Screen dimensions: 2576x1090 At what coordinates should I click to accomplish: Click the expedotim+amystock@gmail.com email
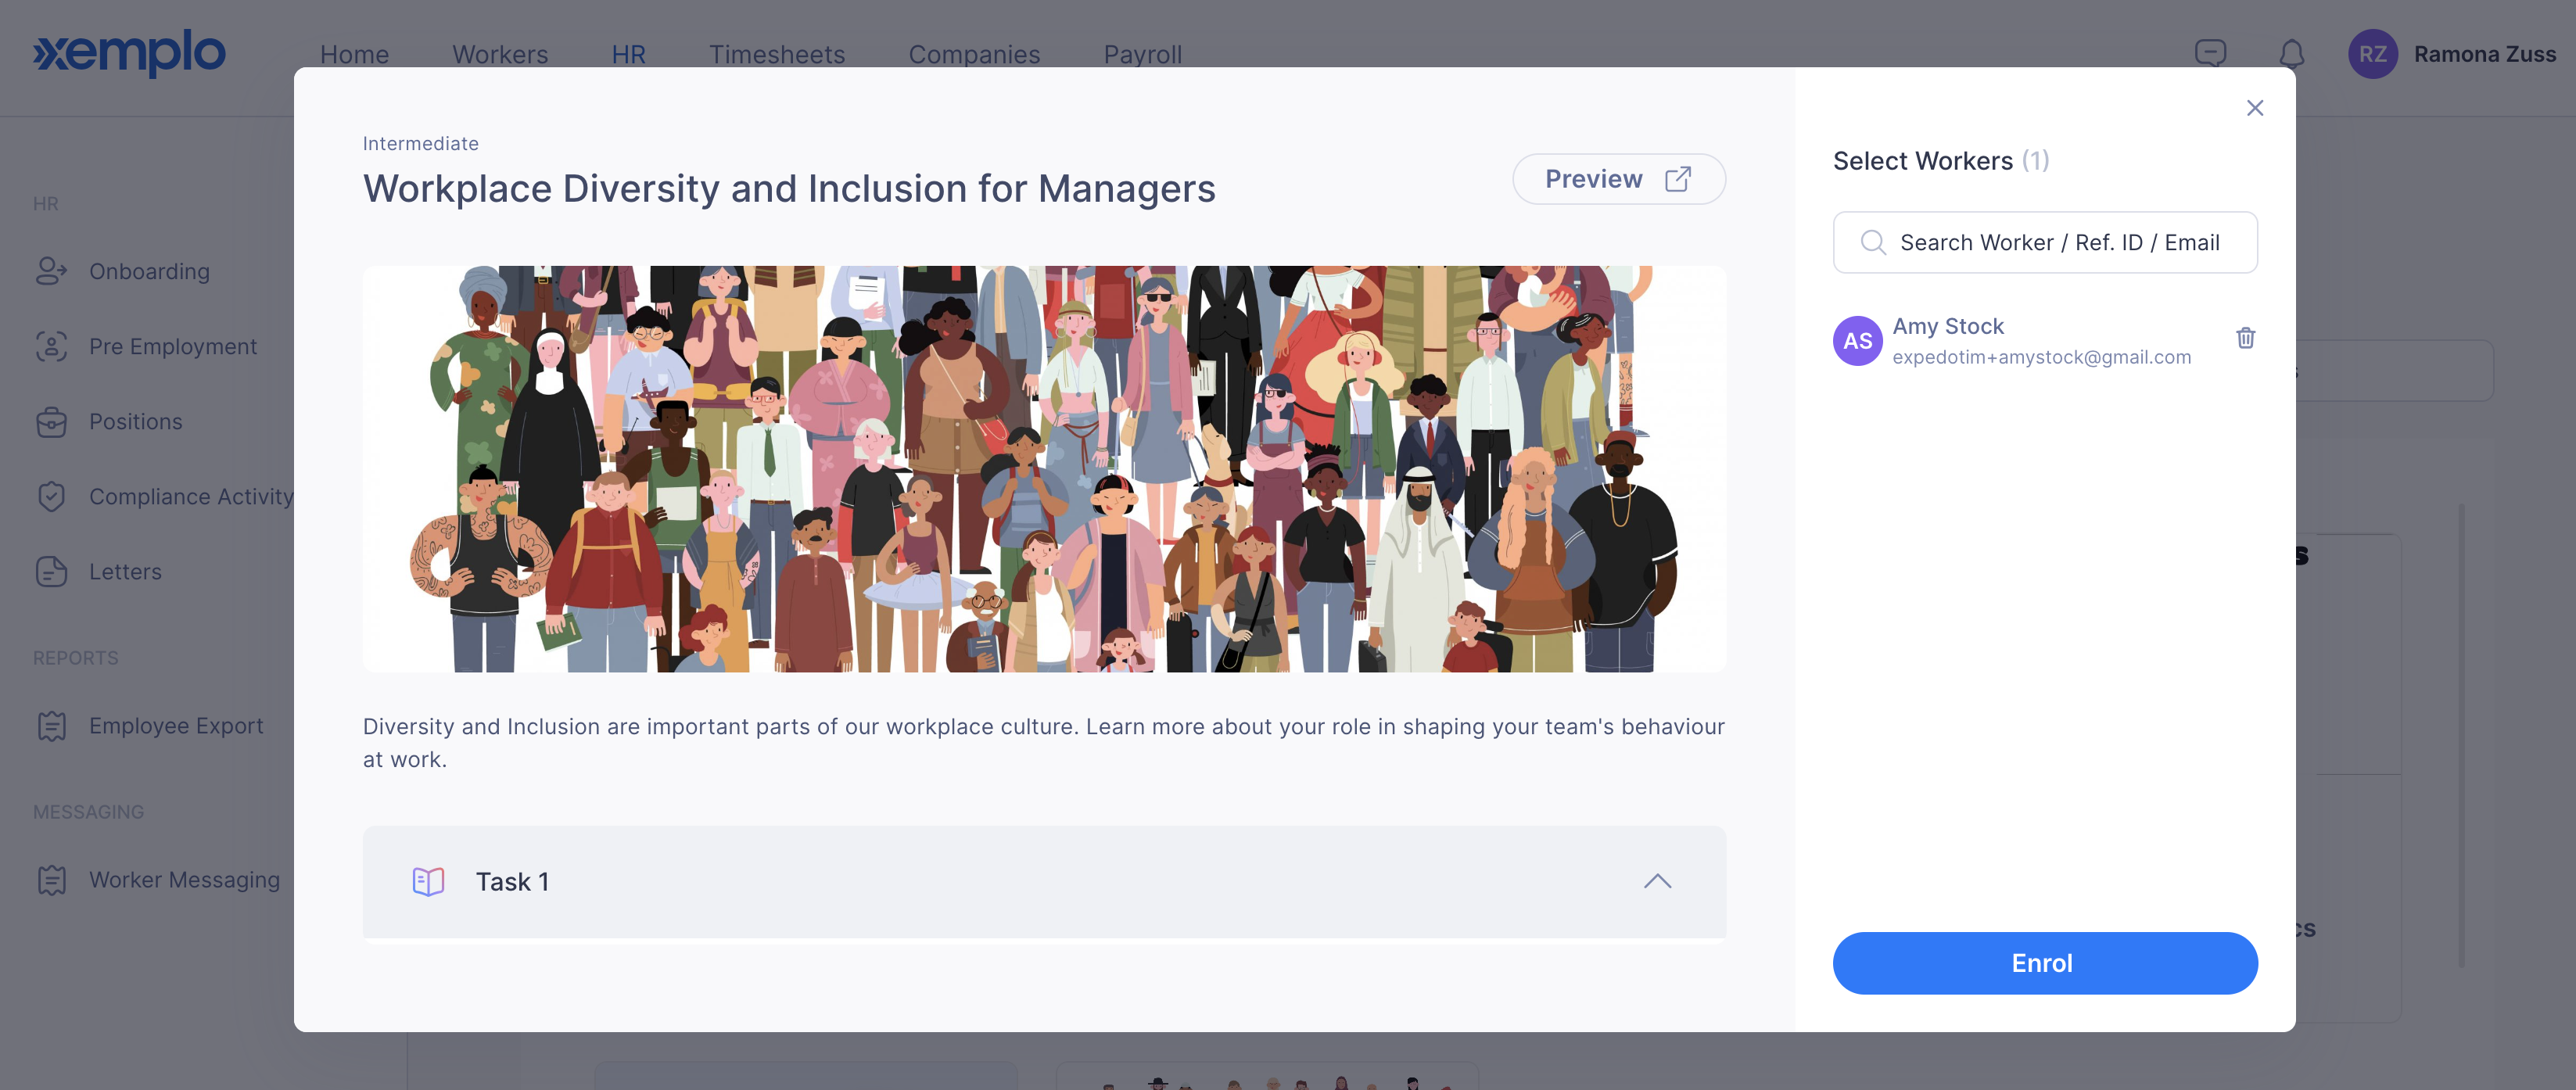(x=2041, y=357)
